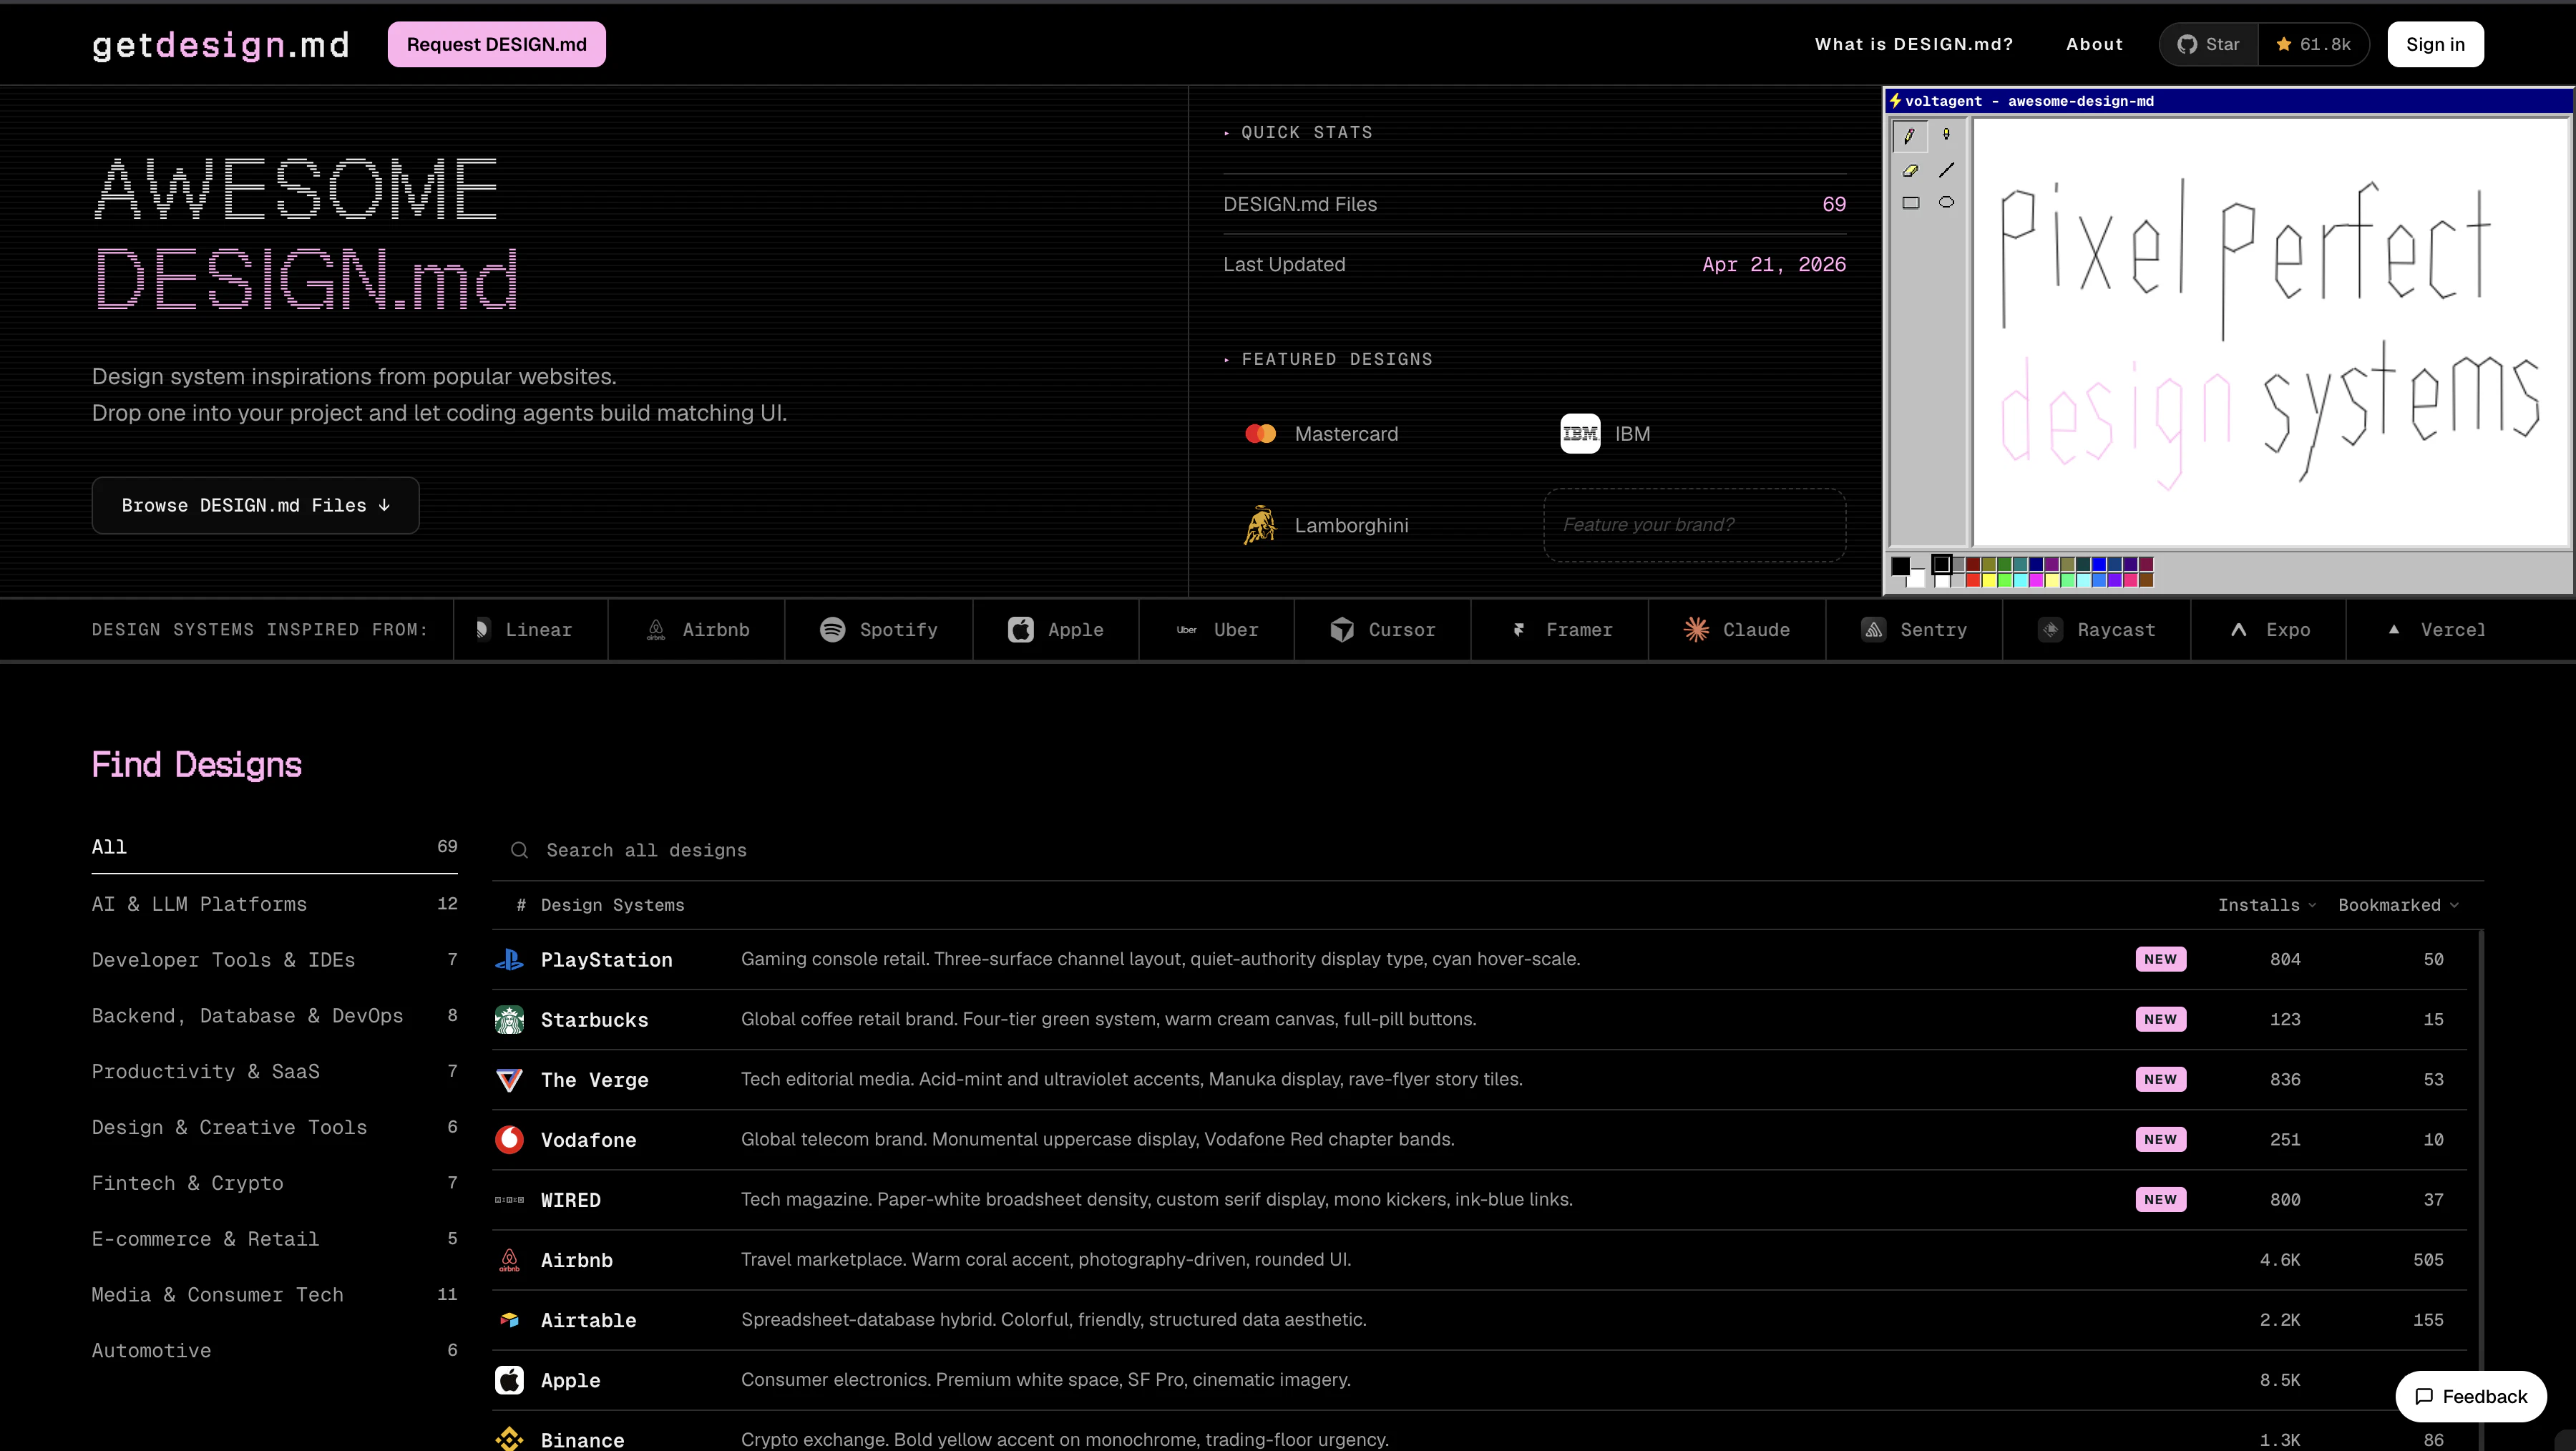Select the Ellipse tool

pos(1947,202)
